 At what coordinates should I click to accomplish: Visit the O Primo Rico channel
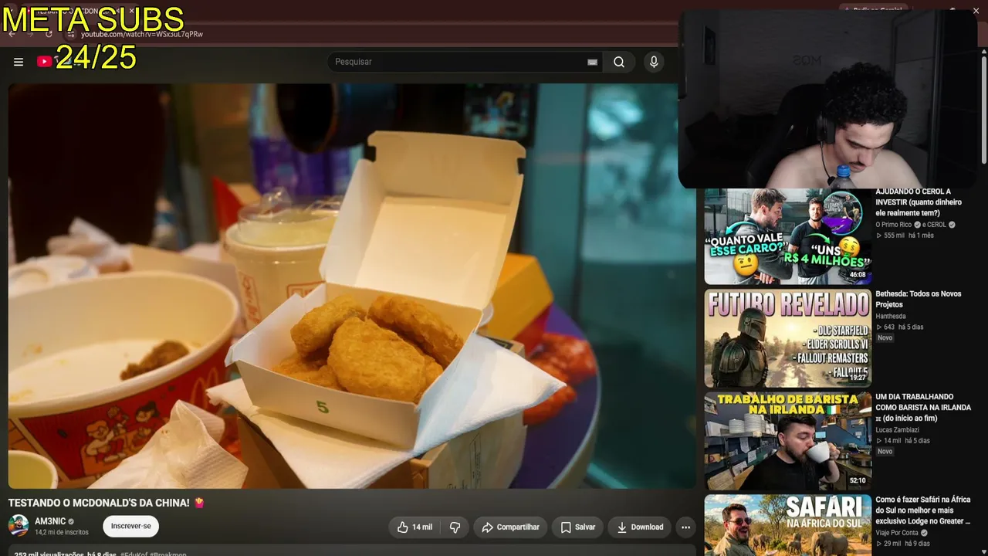click(x=894, y=225)
